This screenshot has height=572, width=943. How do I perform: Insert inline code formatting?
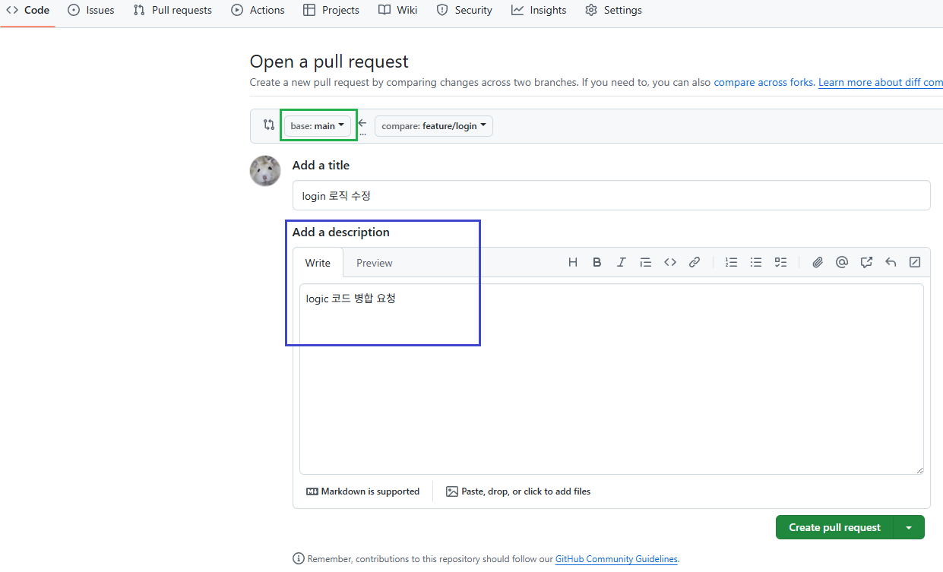[669, 262]
